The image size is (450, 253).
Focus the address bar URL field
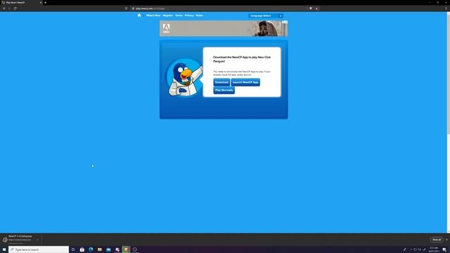(219, 8)
